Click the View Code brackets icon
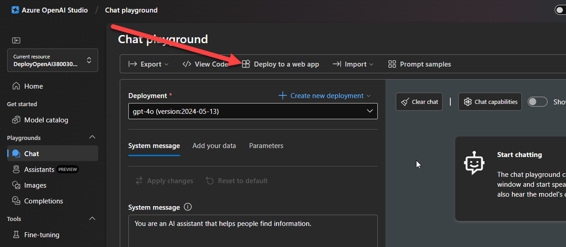Viewport: 566px width, 247px height. (x=186, y=64)
